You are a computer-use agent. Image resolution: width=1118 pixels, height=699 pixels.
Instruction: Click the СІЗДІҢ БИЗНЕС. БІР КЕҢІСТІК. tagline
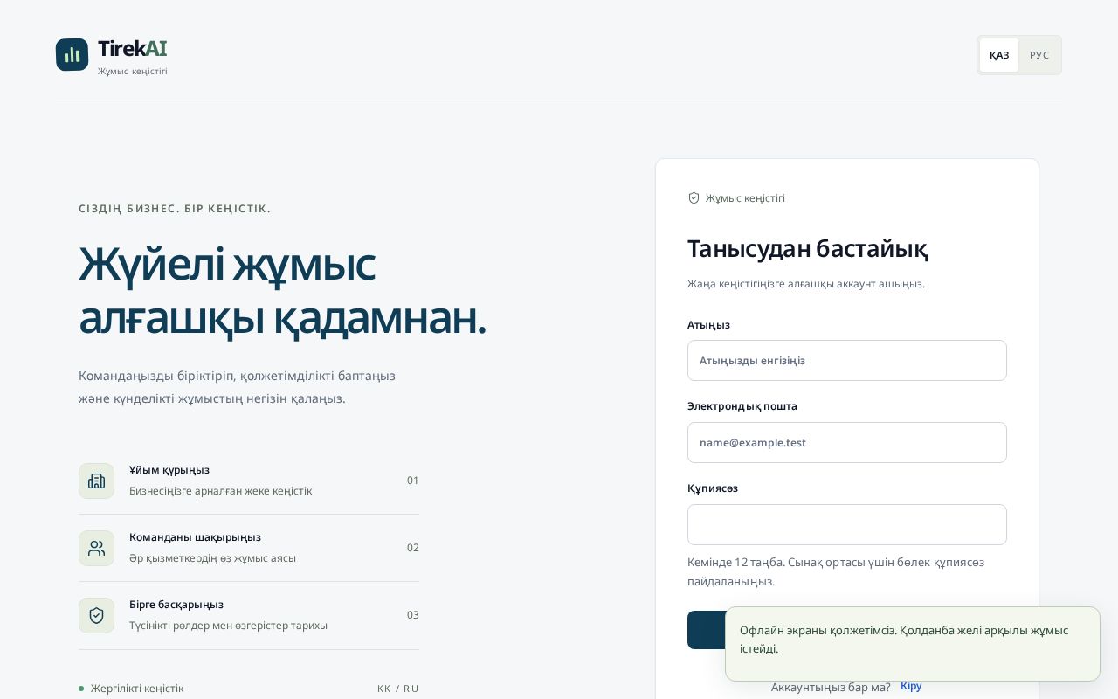[x=175, y=209]
